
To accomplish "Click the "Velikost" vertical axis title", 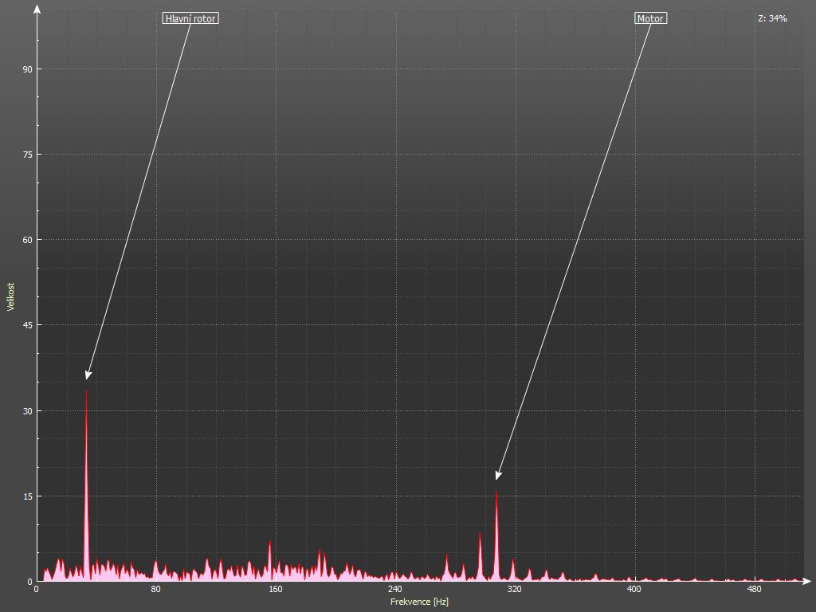I will pos(10,296).
